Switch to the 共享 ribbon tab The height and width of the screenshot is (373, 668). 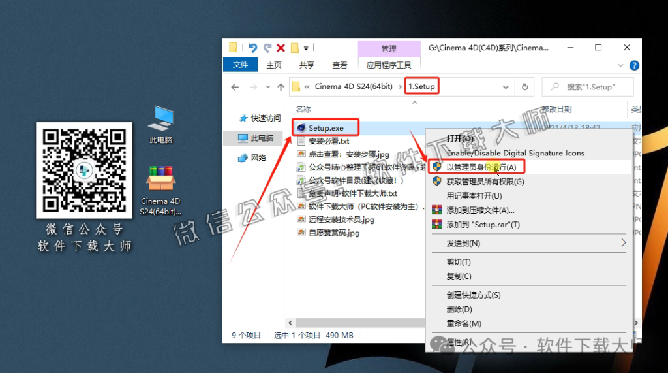tap(307, 65)
